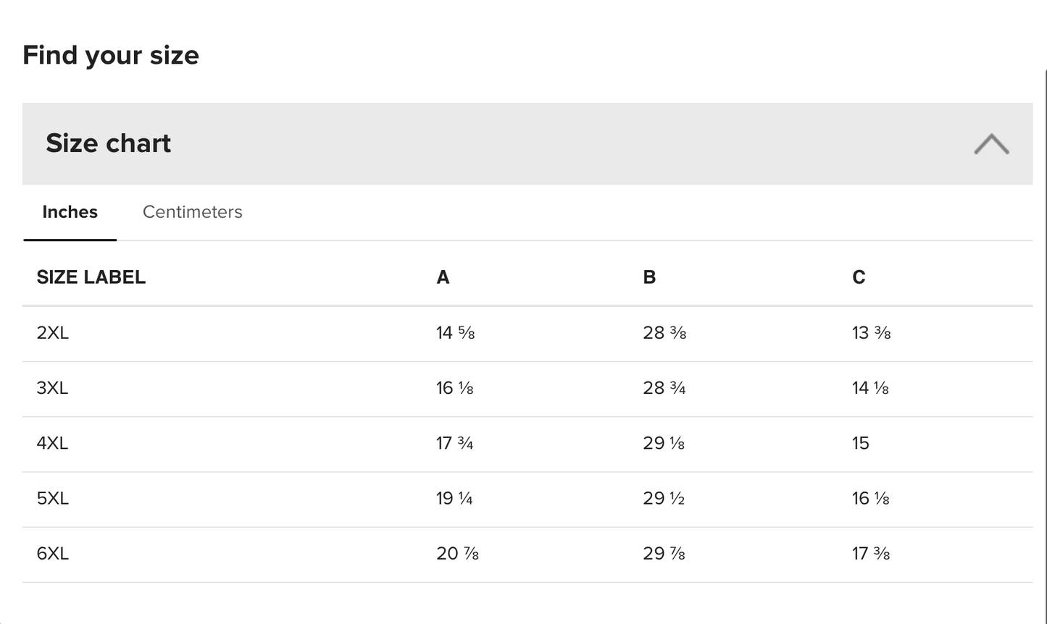Click column header A
Viewport: 1047px width, 624px height.
[x=443, y=277]
